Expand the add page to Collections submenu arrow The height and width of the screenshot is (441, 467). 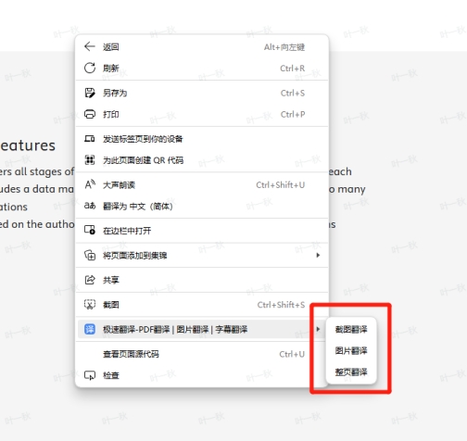pos(318,255)
